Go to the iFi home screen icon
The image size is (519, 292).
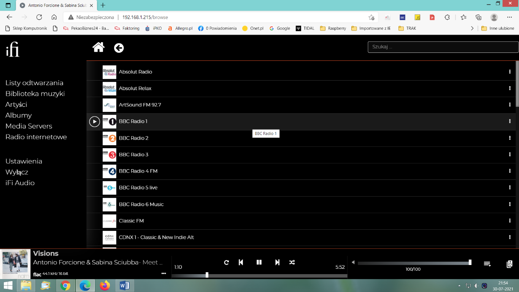(x=98, y=47)
